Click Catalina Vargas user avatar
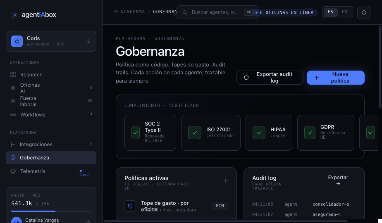Image resolution: width=382 pixels, height=223 pixels. (17, 221)
